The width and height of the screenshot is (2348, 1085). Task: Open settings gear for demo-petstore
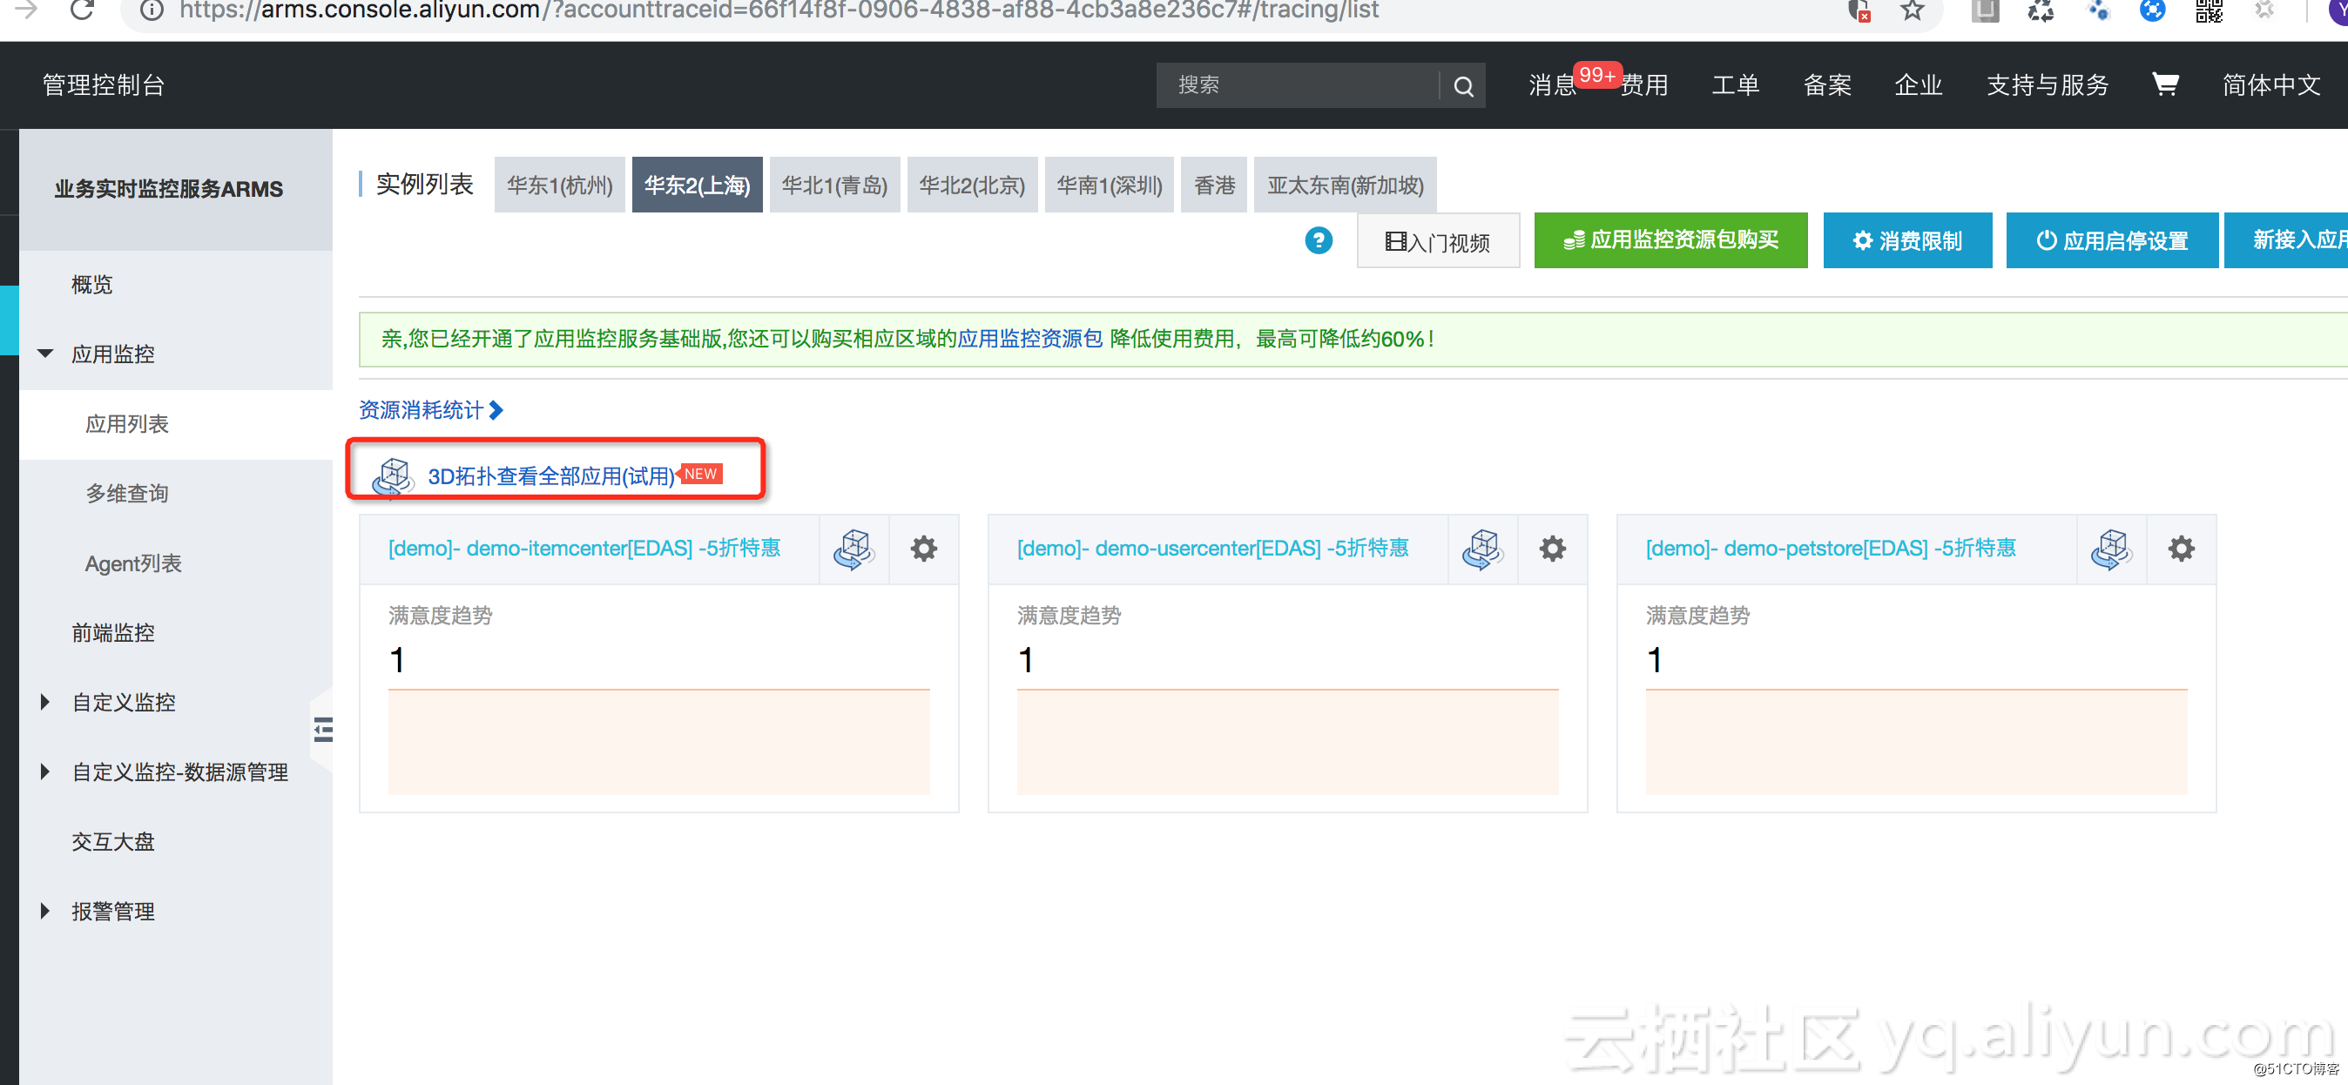click(2181, 549)
